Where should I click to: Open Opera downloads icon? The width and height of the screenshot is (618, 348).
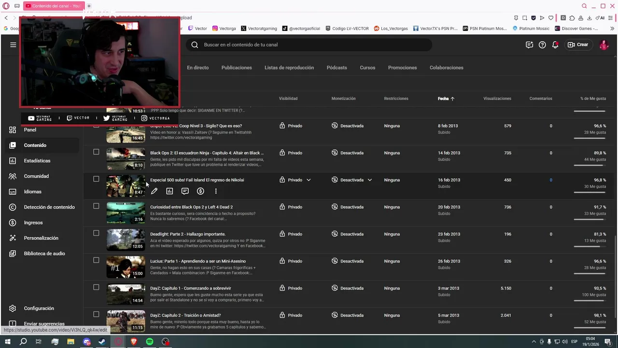coord(590,18)
